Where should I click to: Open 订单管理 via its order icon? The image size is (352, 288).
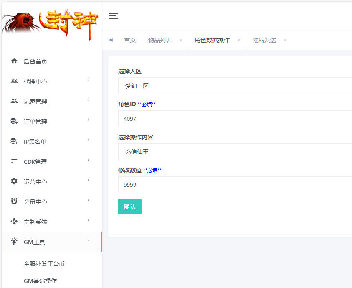point(13,121)
